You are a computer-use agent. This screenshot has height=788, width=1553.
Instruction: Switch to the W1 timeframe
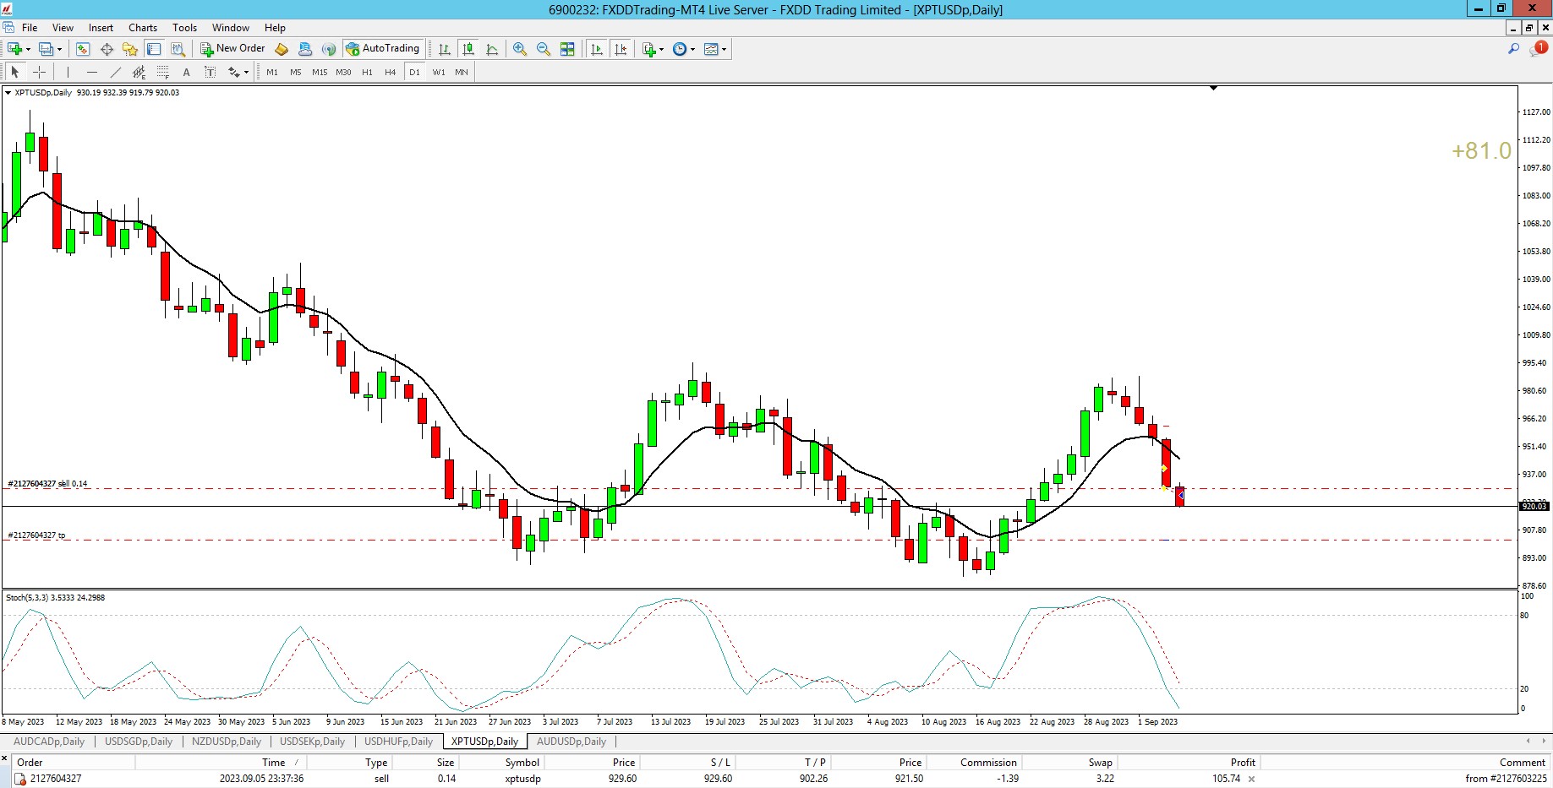click(438, 72)
